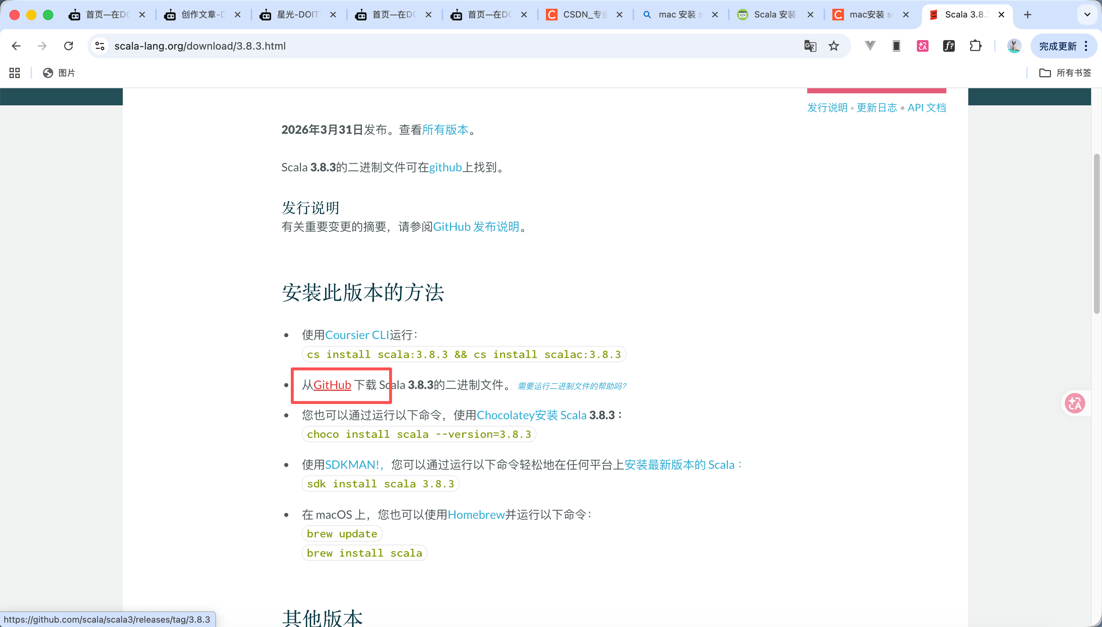Open the Chrome three-dot menu

pos(1086,46)
